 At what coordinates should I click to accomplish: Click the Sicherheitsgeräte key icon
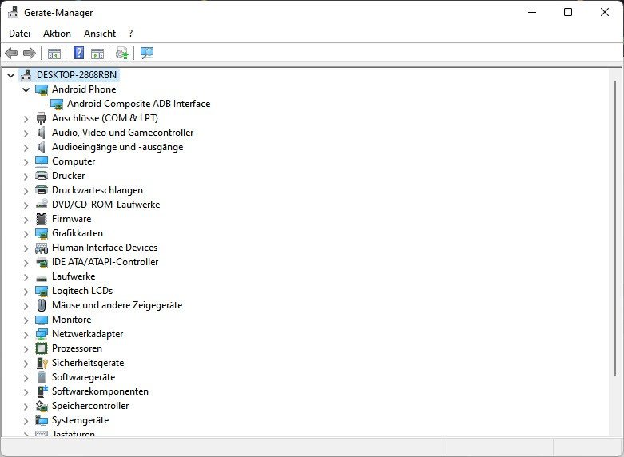[x=42, y=363]
